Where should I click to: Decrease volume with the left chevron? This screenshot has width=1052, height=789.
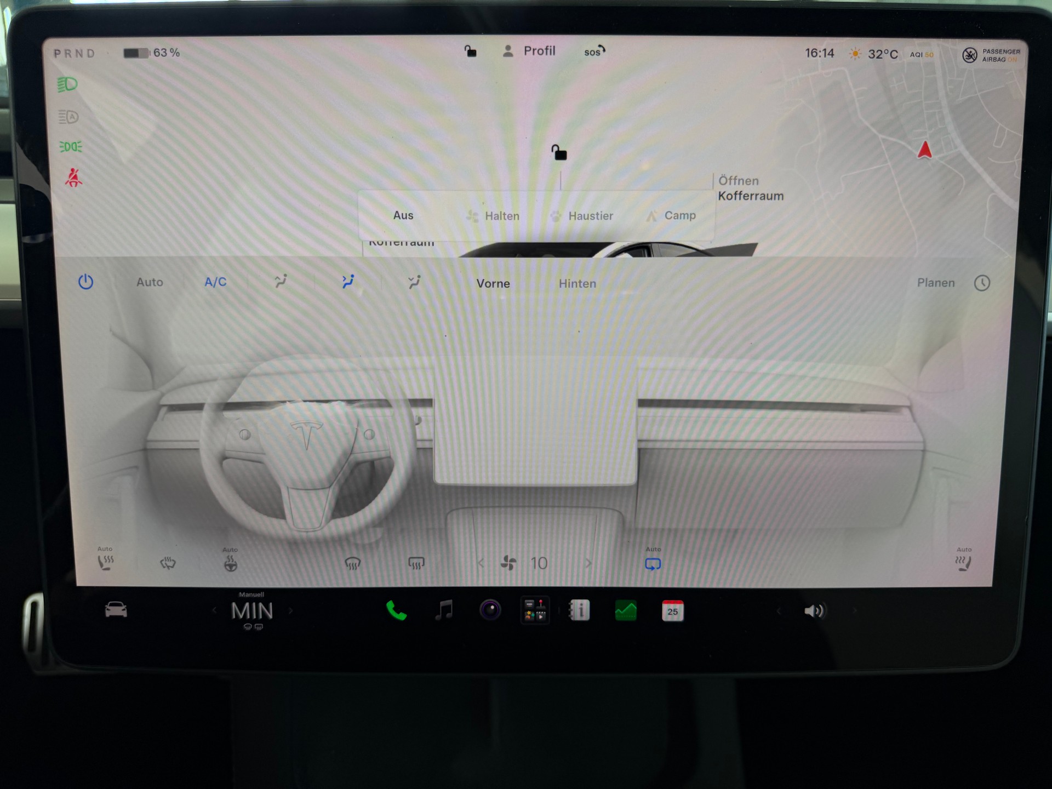pos(779,611)
